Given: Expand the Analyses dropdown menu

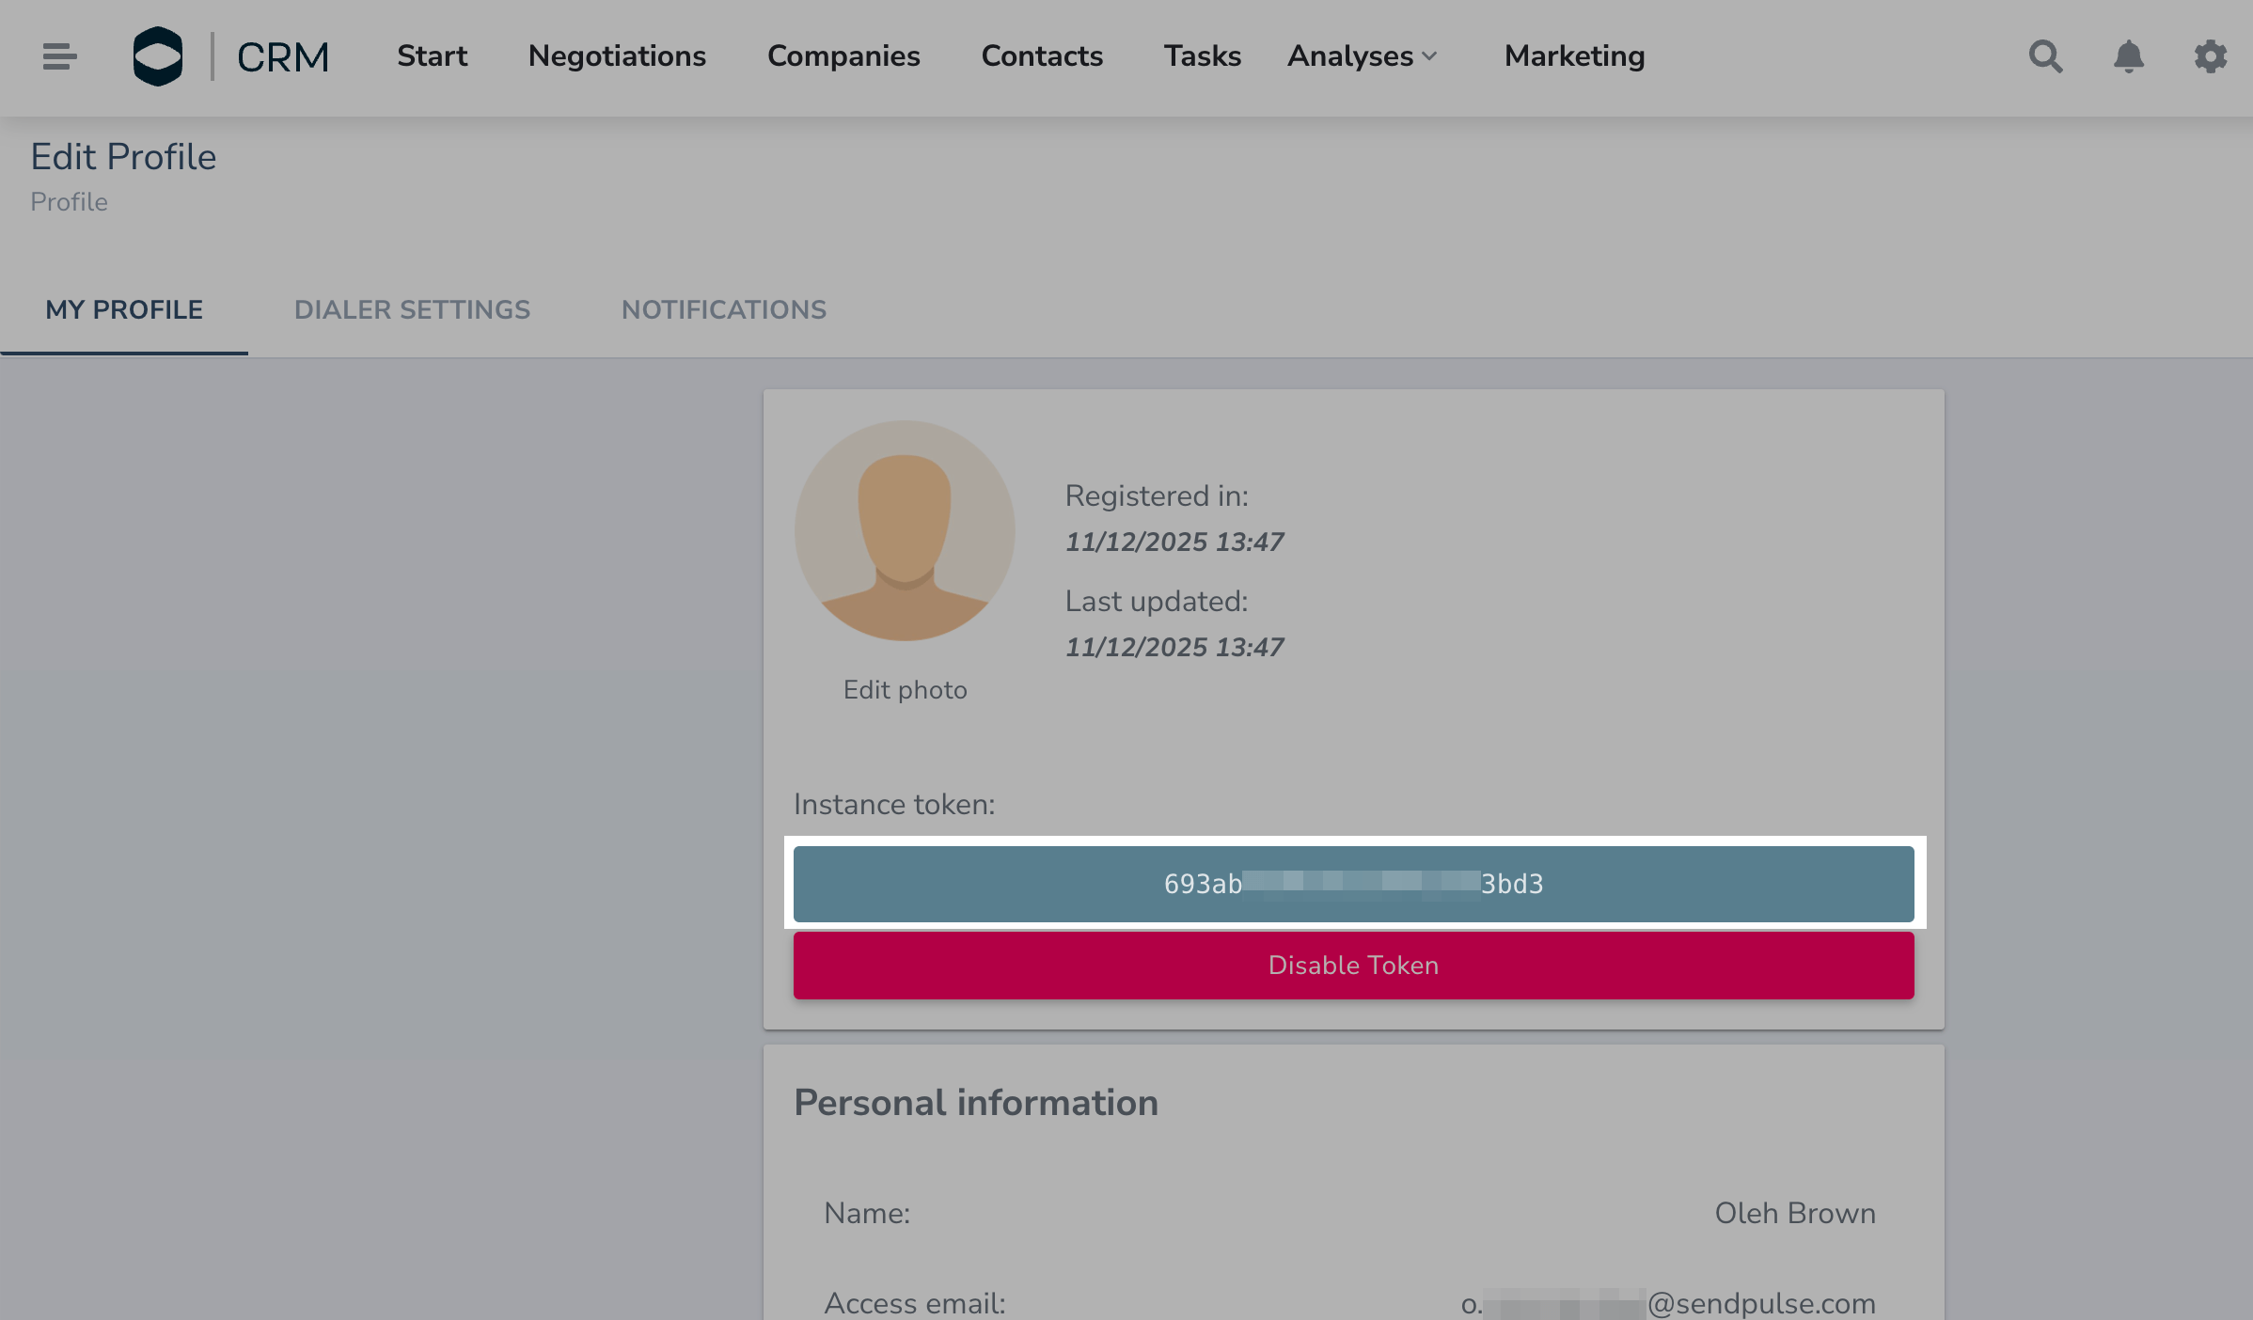Looking at the screenshot, I should [x=1362, y=56].
